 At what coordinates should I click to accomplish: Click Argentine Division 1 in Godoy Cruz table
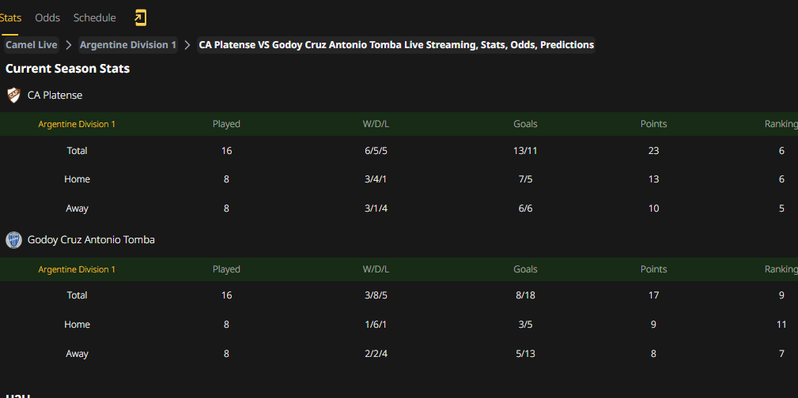(x=77, y=269)
